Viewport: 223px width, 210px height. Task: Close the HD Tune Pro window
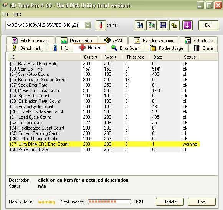(x=218, y=5)
